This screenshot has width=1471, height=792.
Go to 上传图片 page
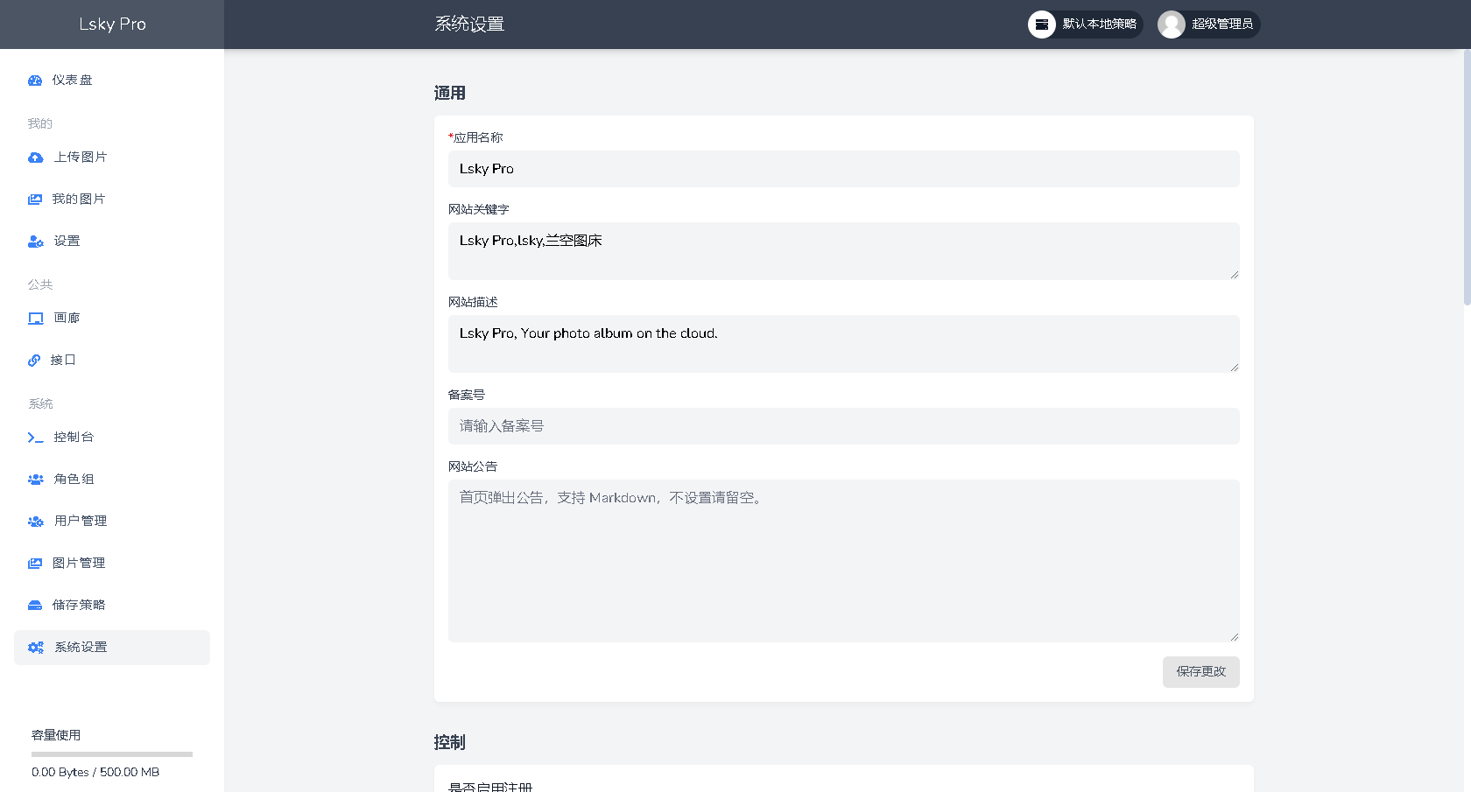click(112, 158)
